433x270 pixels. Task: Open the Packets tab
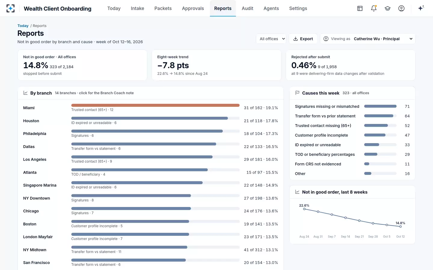[163, 8]
